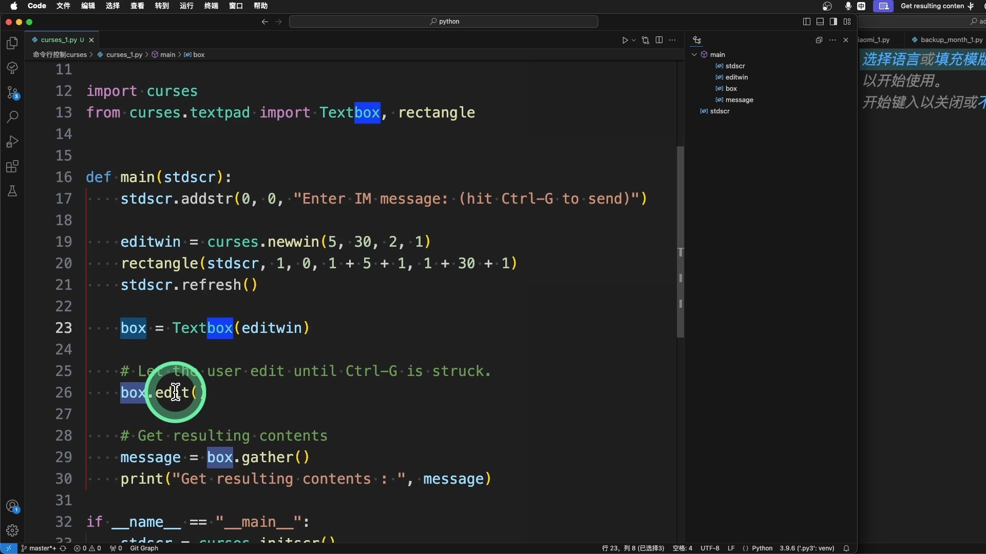Go back with the navigation arrow
This screenshot has width=986, height=554.
(265, 22)
